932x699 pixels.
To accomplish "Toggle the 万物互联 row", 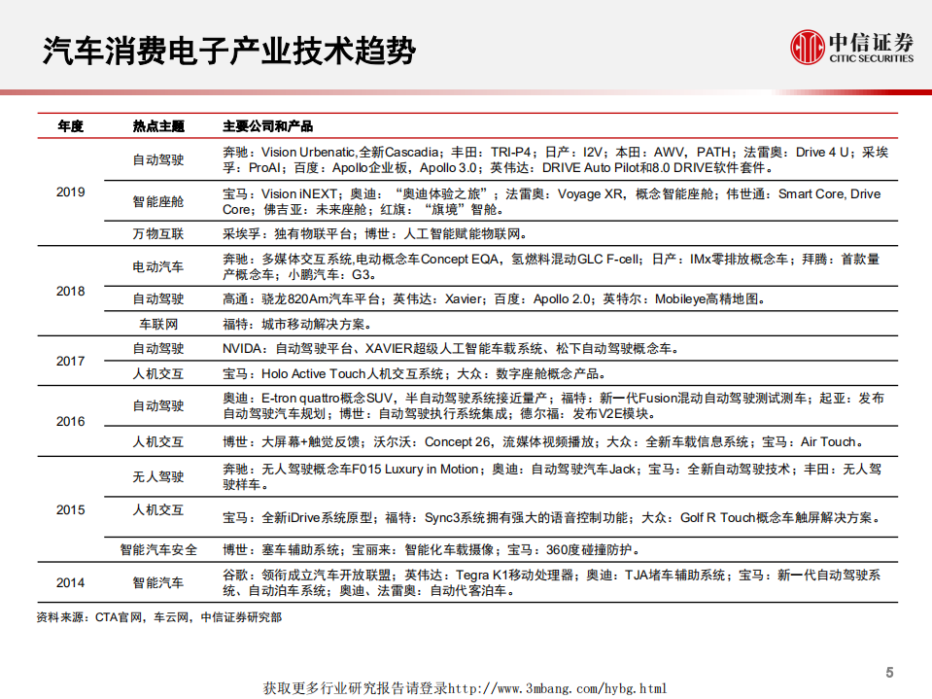I will pyautogui.click(x=161, y=232).
